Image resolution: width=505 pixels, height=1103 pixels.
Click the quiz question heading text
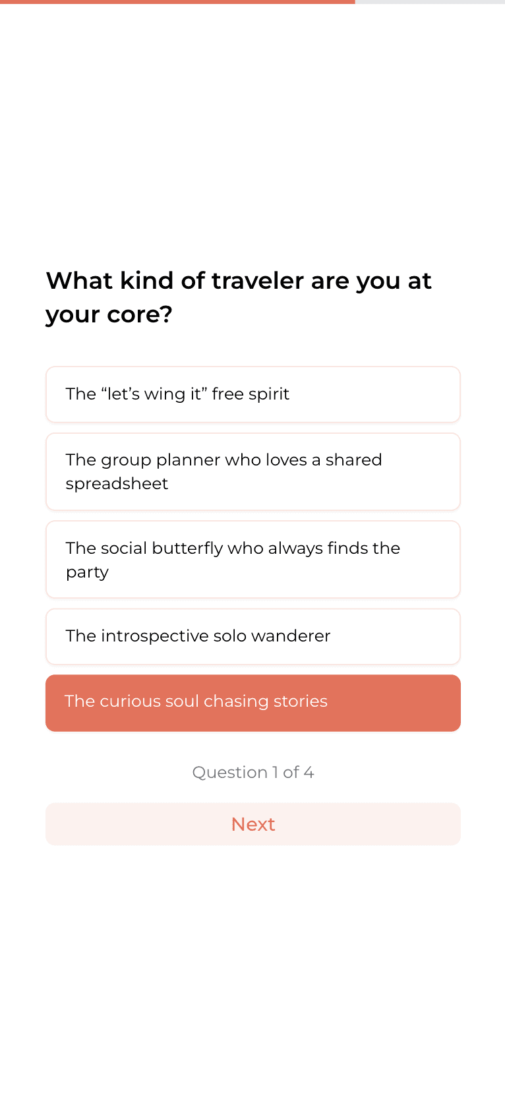(239, 297)
